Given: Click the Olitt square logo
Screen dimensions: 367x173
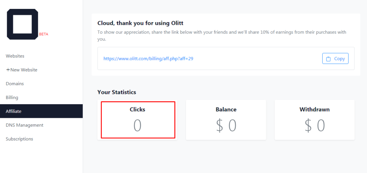Looking at the screenshot, I should point(22,24).
